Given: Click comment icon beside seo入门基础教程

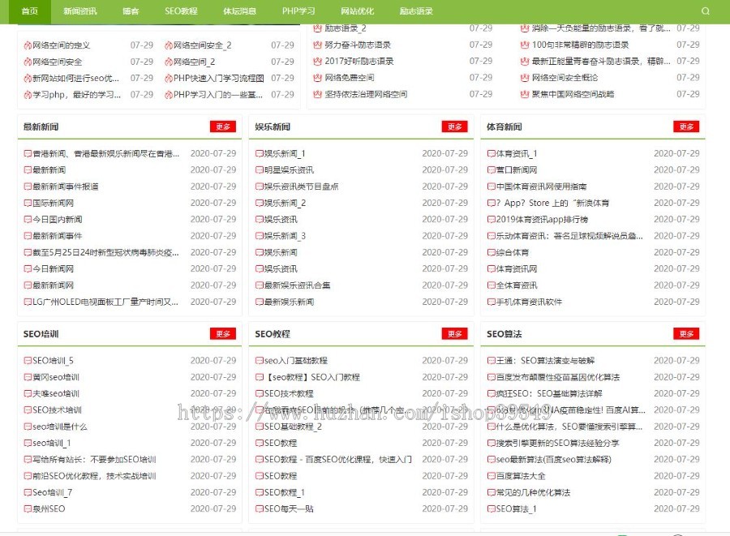Looking at the screenshot, I should (x=260, y=361).
